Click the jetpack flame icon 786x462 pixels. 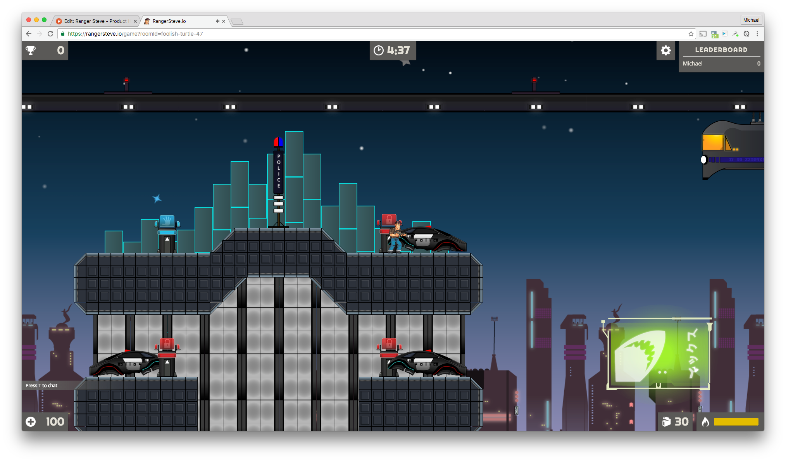(705, 422)
